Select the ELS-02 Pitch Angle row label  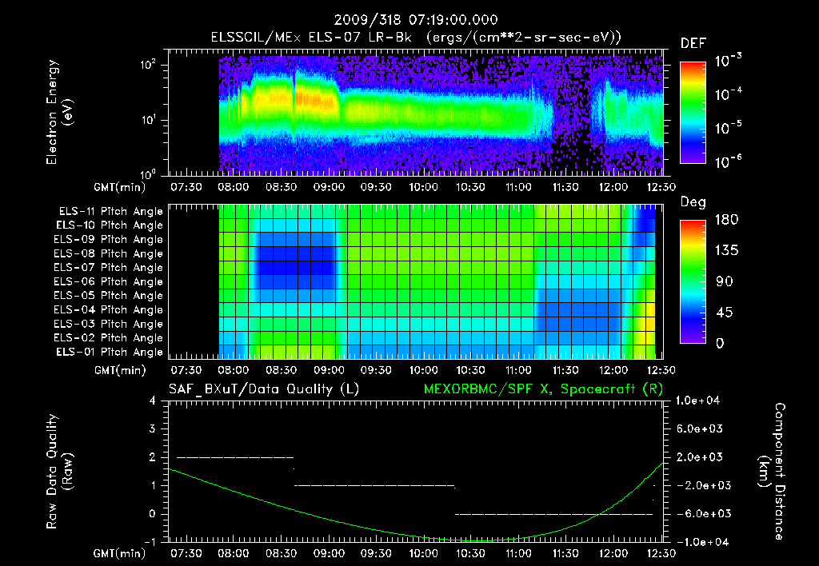point(109,338)
